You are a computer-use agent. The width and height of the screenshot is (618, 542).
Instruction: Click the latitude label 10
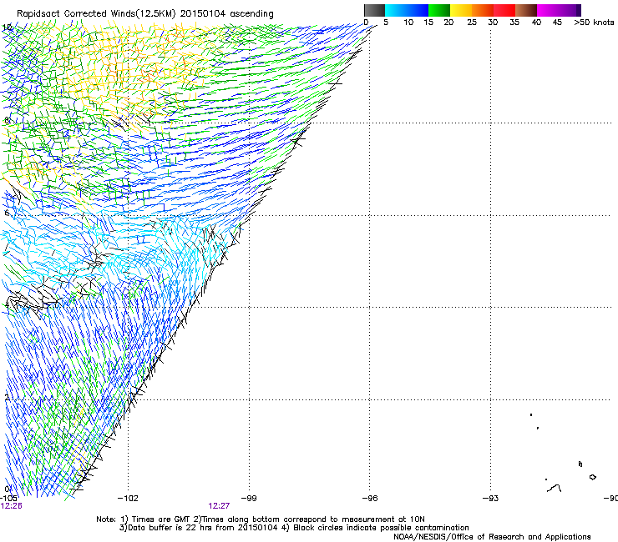coord(7,28)
